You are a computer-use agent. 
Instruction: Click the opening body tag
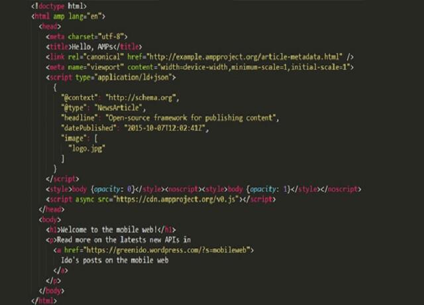point(50,219)
